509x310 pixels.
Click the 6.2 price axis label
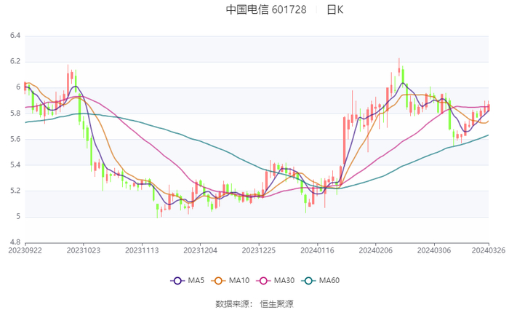(15, 61)
